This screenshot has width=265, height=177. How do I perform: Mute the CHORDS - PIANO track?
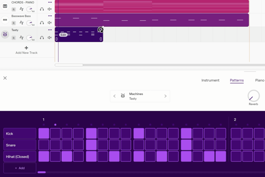coord(50,9)
